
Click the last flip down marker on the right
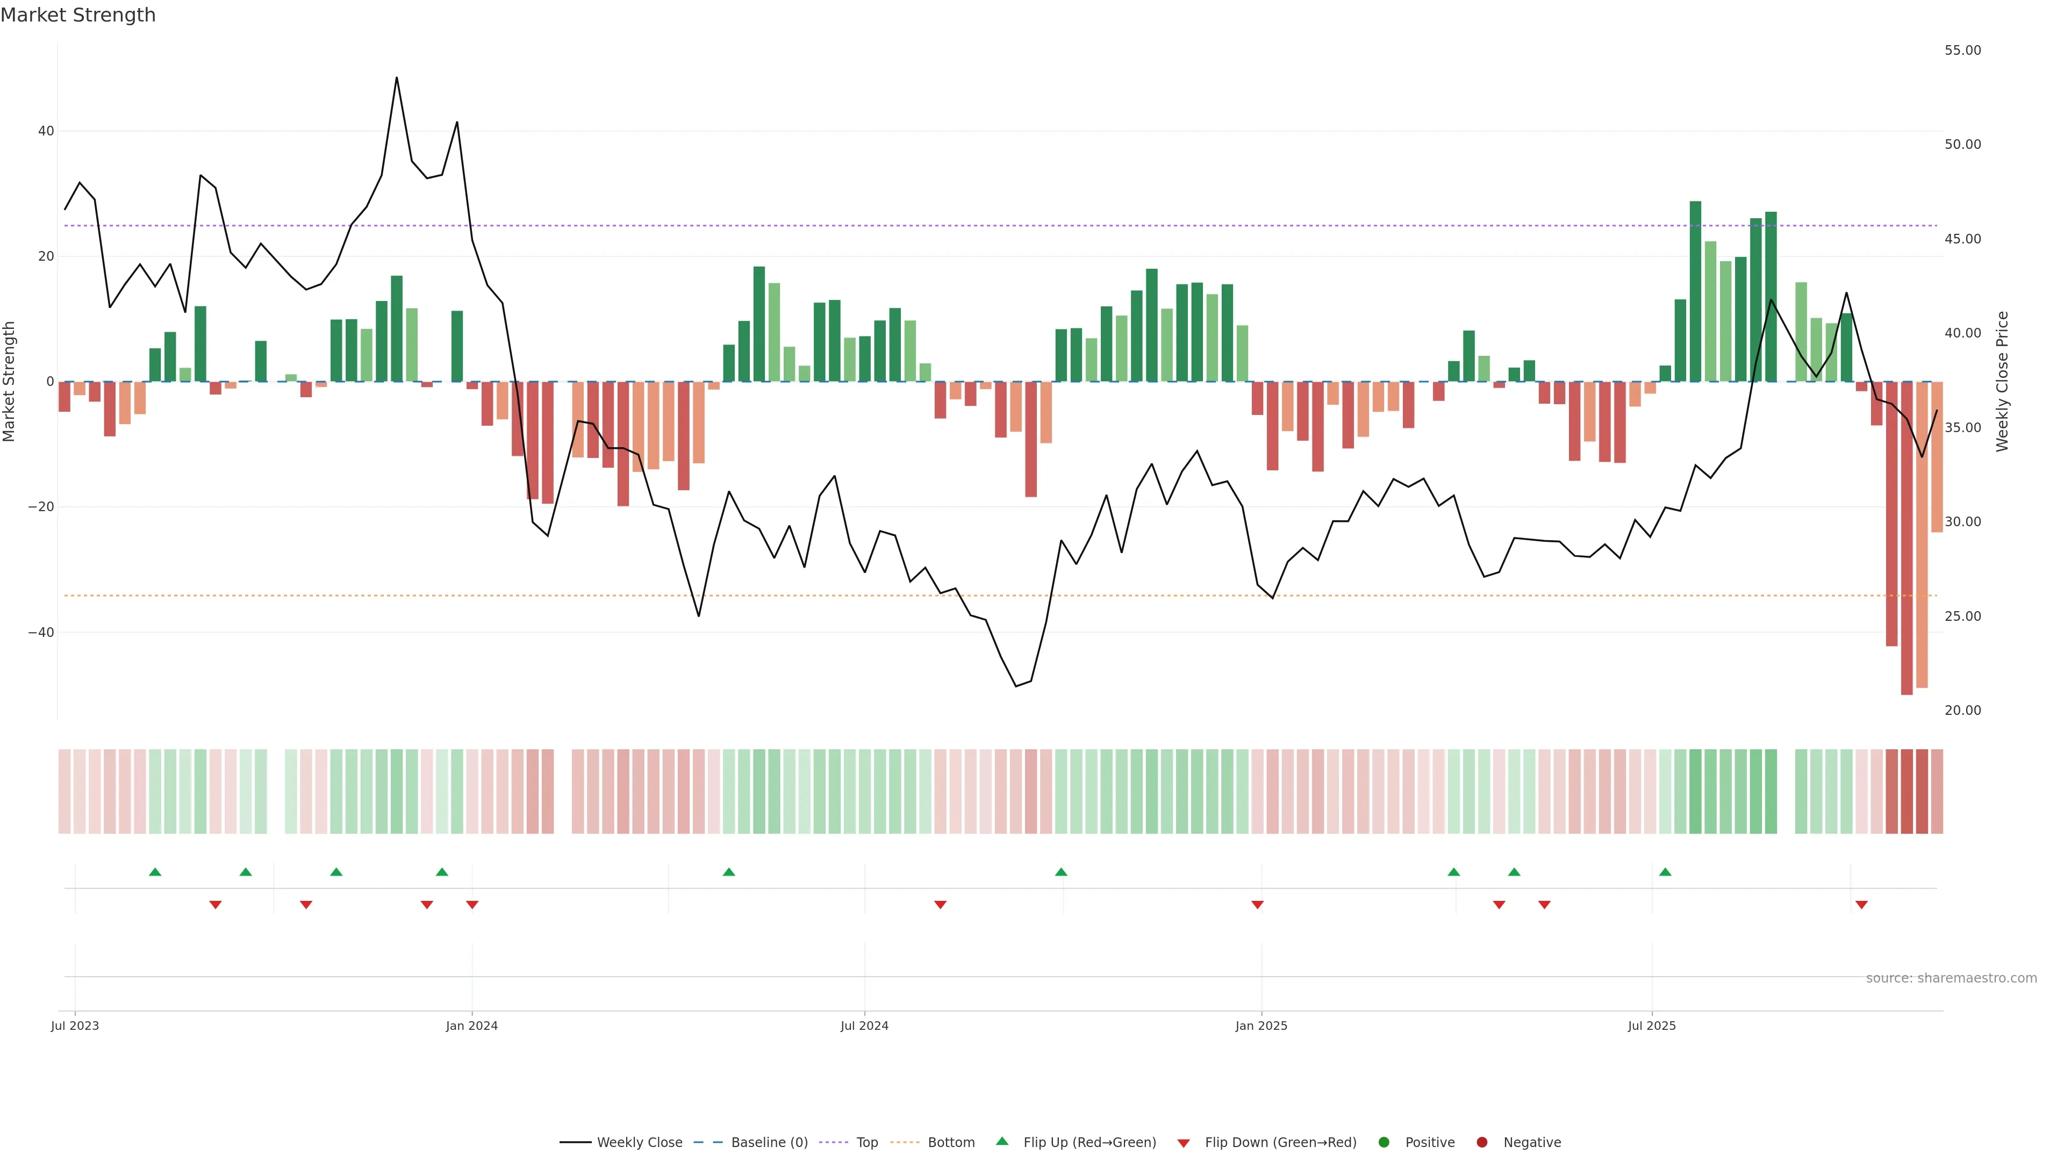tap(1861, 905)
